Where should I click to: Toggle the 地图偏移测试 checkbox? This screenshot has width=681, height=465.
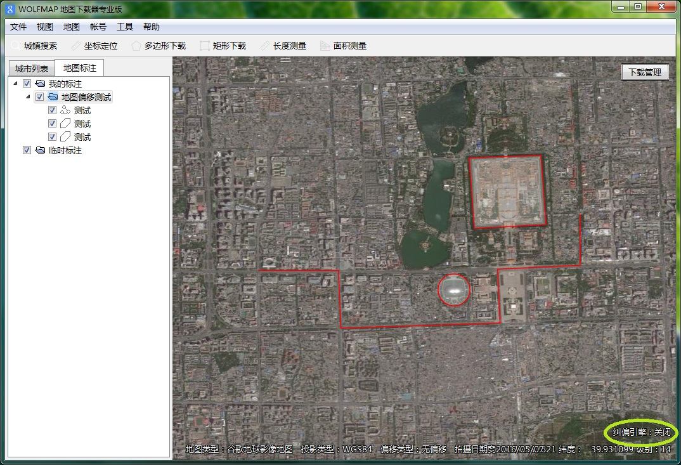39,97
